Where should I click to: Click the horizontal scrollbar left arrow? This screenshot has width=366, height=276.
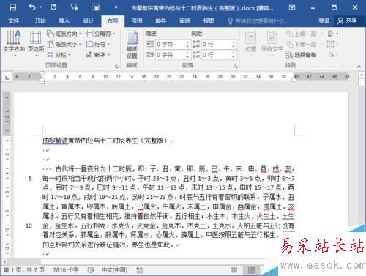coord(4,261)
